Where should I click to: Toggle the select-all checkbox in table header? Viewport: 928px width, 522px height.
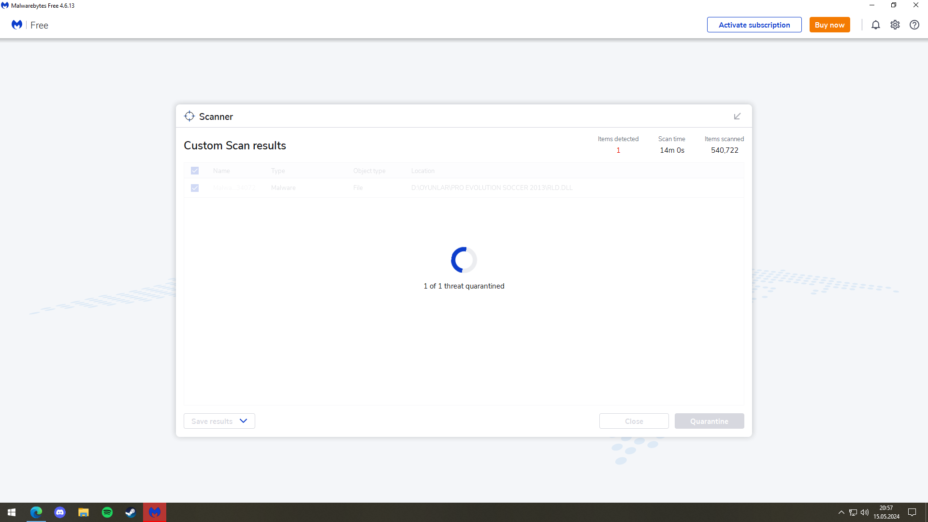click(x=195, y=171)
